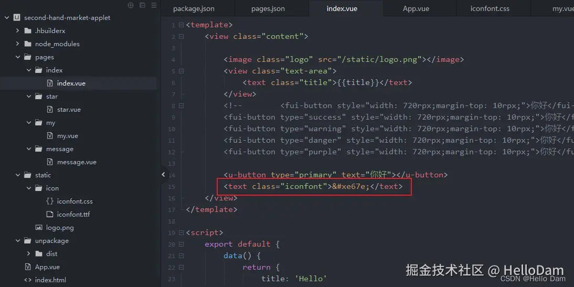
Task: Click the message.vue file icon
Action: [x=50, y=162]
